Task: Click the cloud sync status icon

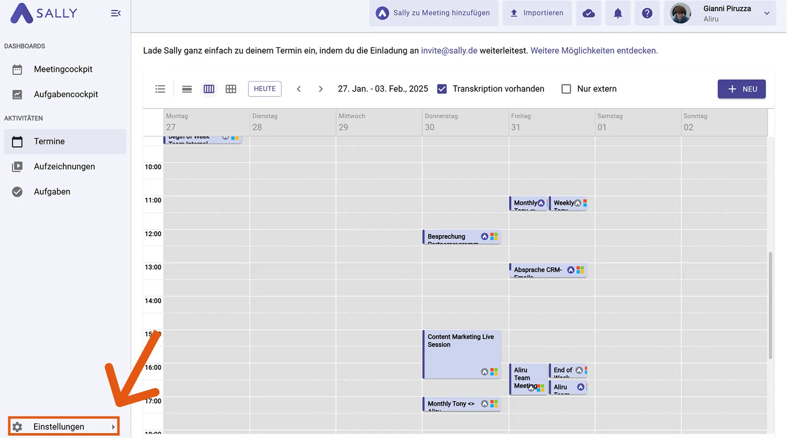Action: (x=589, y=13)
